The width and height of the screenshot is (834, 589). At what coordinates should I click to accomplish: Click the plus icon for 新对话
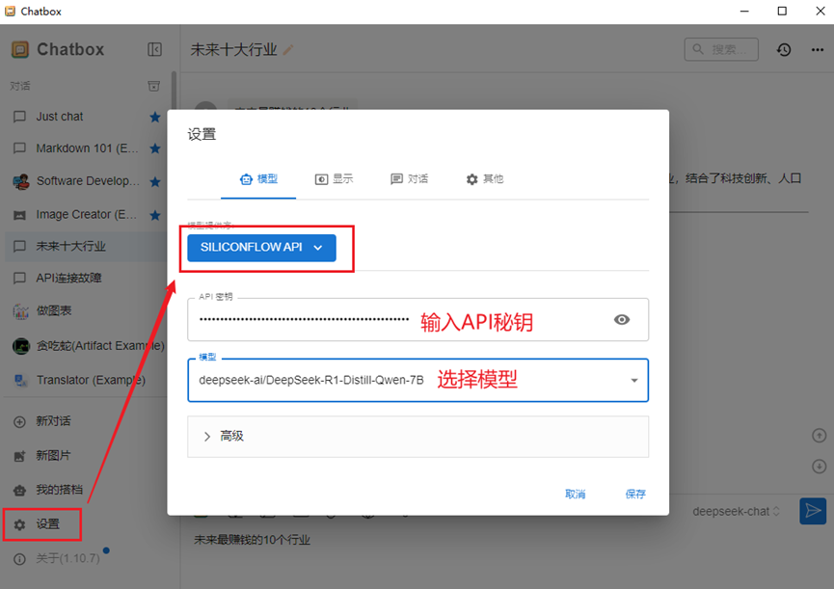pyautogui.click(x=19, y=422)
